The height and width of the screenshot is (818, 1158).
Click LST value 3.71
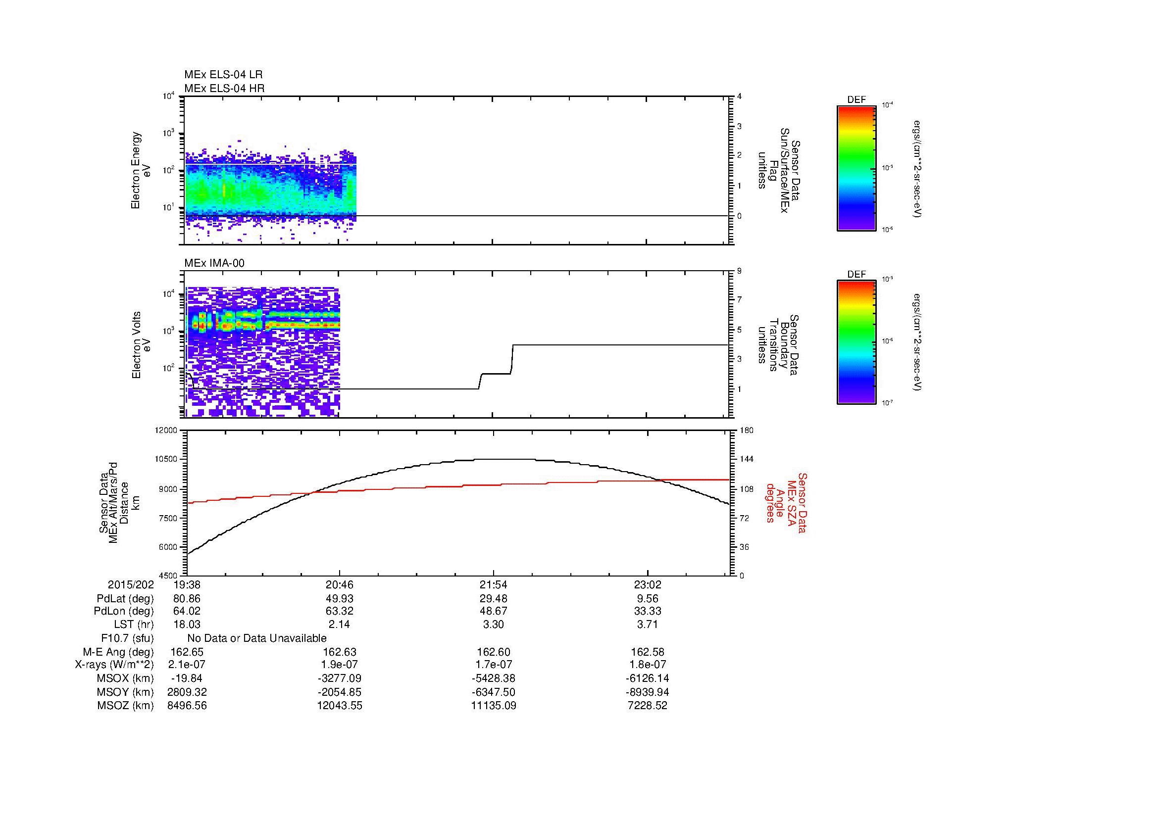[x=647, y=625]
